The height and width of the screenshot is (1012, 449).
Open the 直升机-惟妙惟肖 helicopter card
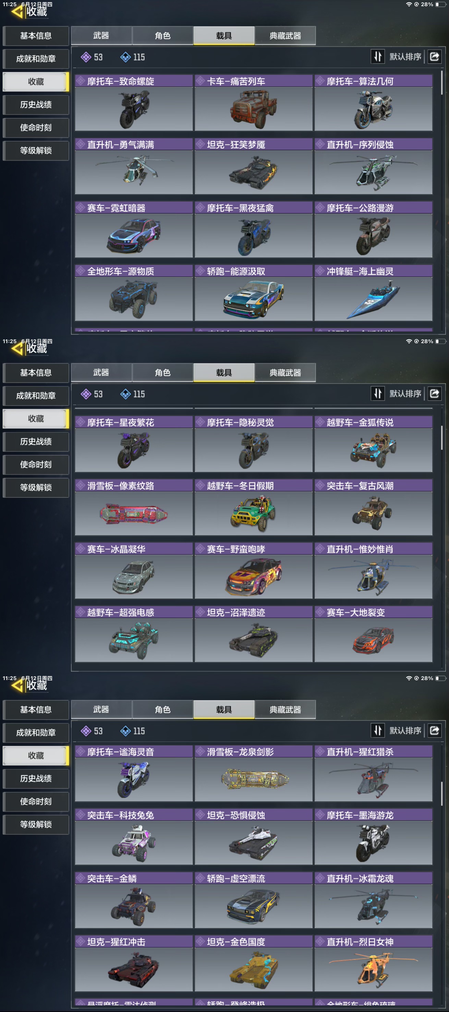click(x=373, y=571)
